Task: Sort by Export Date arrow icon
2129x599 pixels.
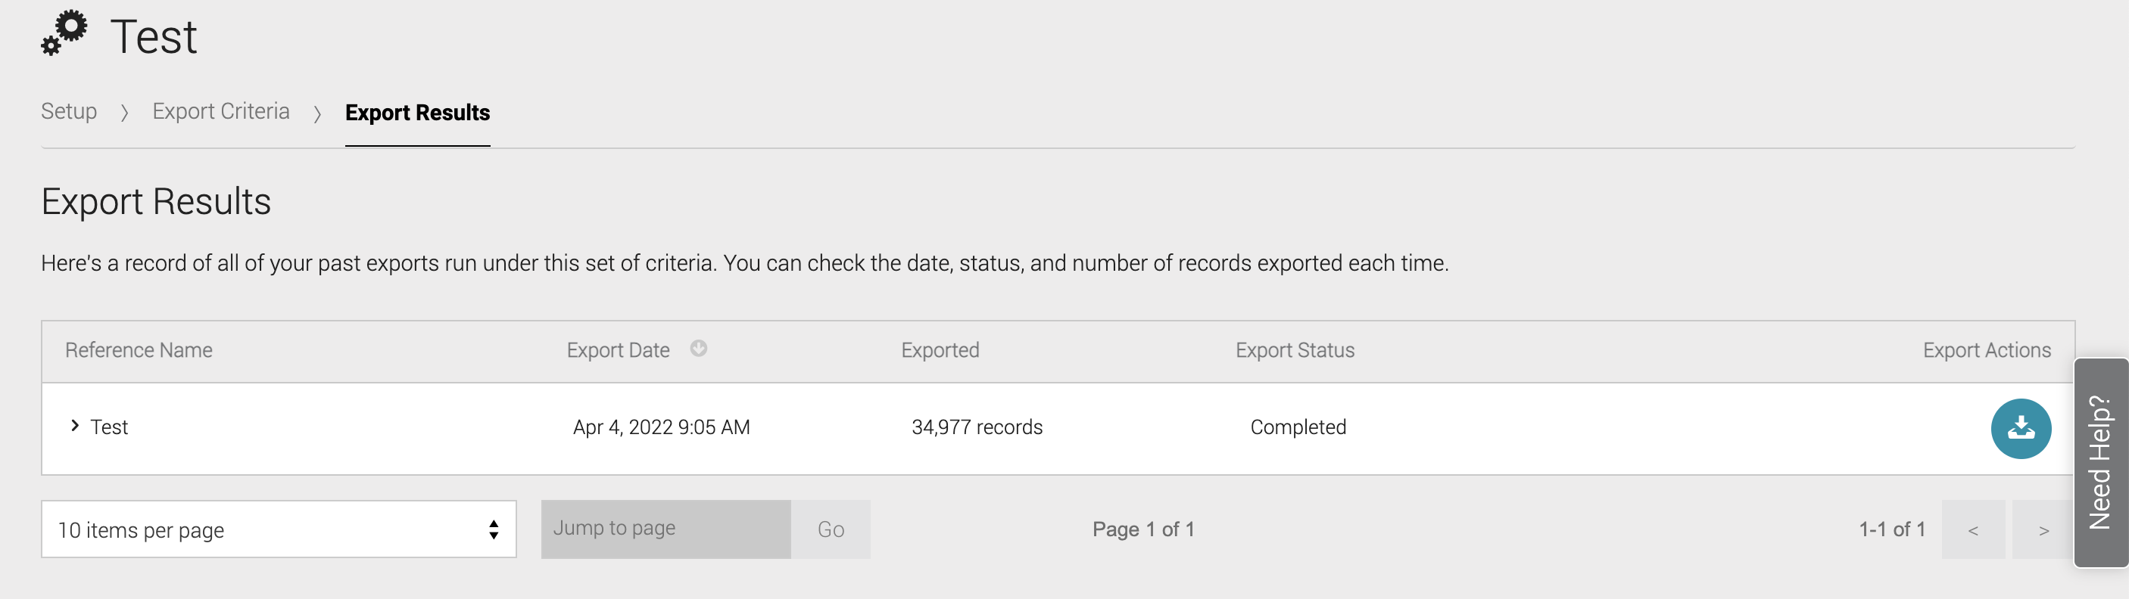Action: [x=698, y=348]
